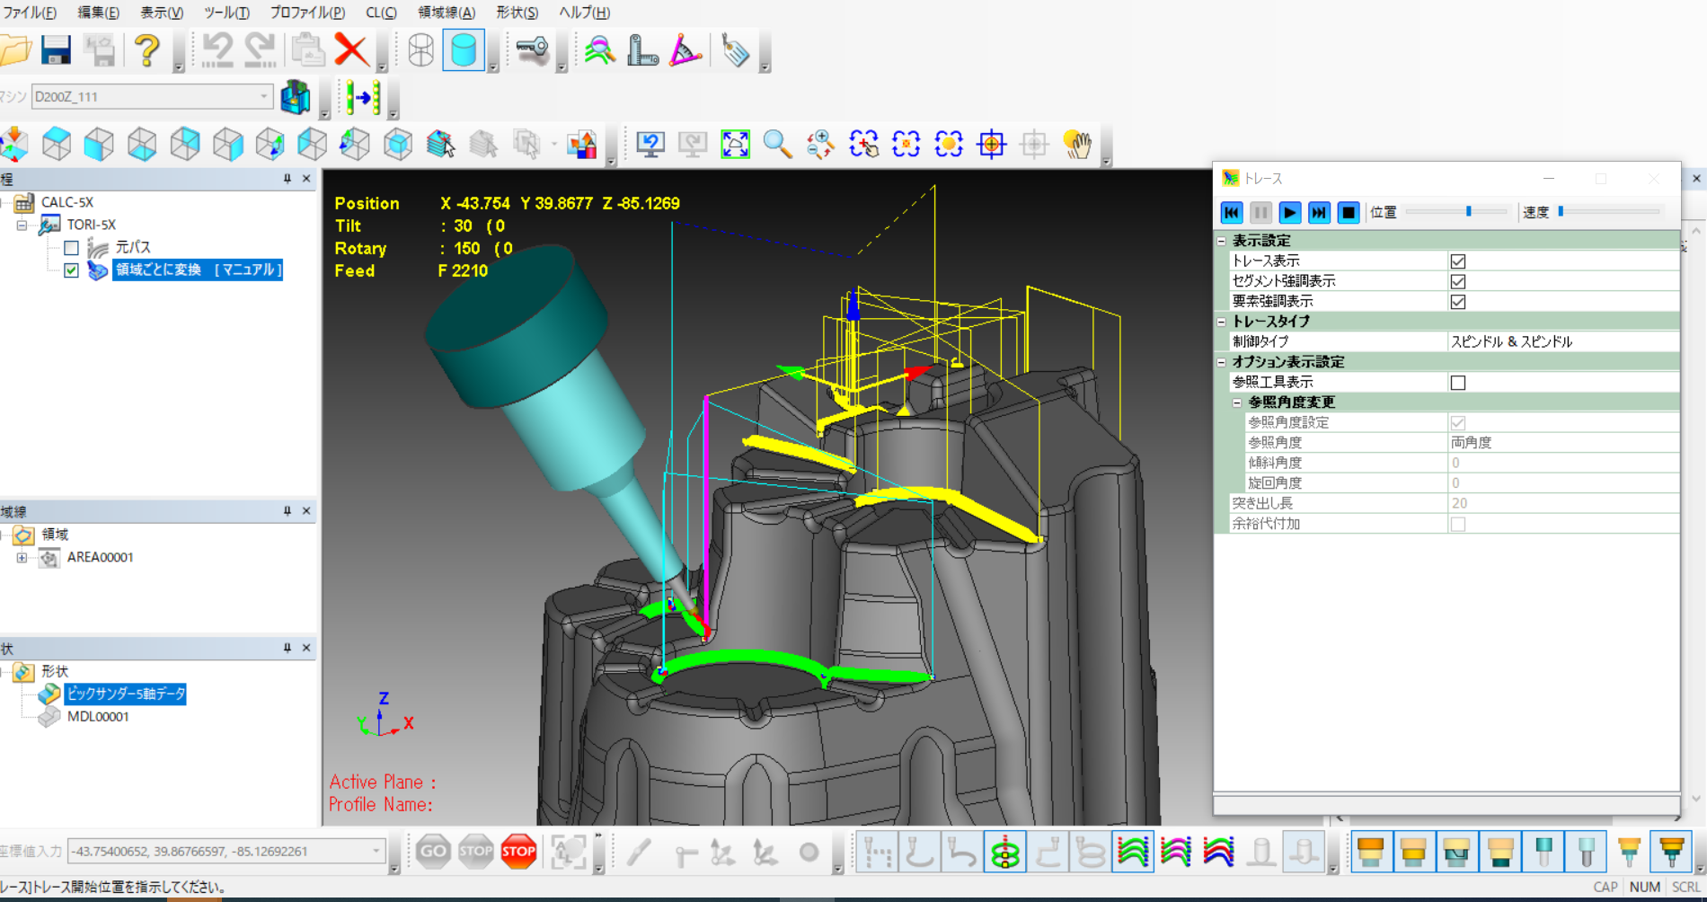
Task: Collapse the 参照角度変更 subsection
Action: (1237, 402)
